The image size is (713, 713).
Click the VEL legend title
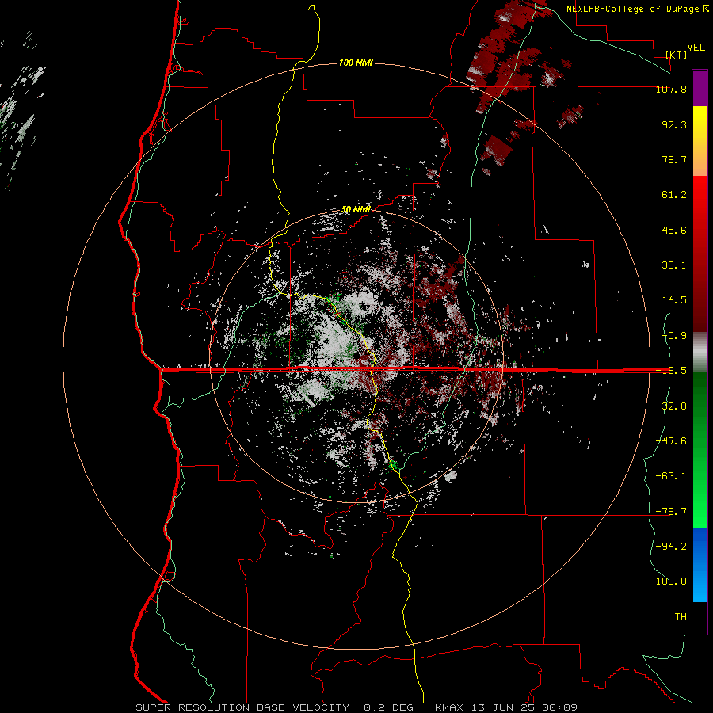click(x=696, y=48)
